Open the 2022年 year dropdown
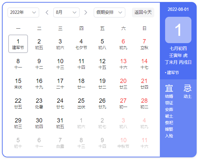Image resolution: width=198 pixels, height=159 pixels. 23,13
